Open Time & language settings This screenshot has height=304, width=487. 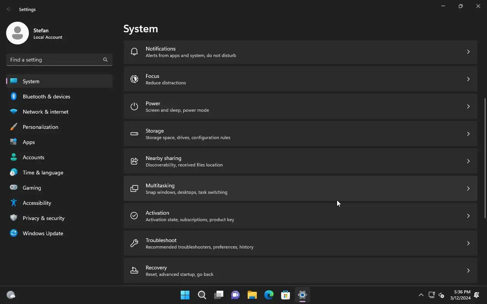(59, 173)
